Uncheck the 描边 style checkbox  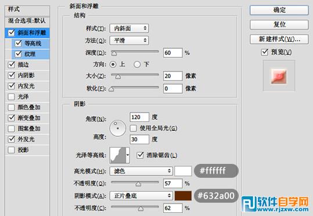12,64
